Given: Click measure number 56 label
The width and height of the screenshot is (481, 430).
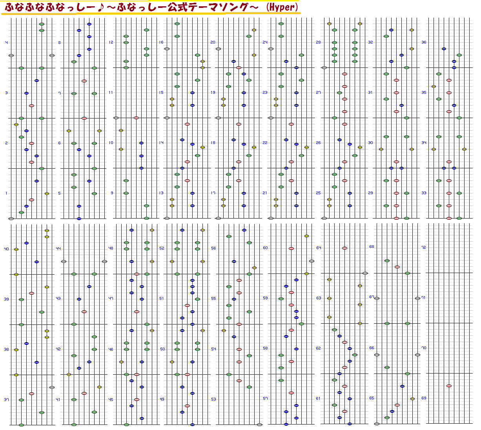Looking at the screenshot, I should [213, 248].
